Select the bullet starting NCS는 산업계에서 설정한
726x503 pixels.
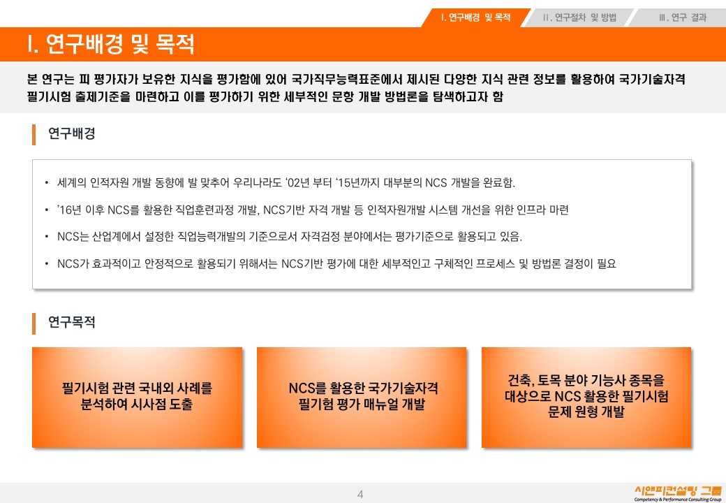click(290, 237)
